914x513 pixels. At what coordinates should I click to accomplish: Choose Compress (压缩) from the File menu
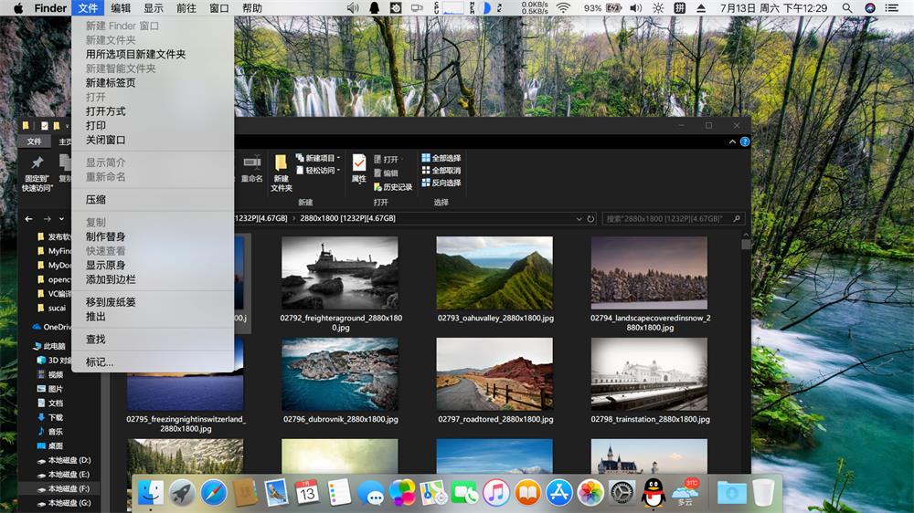point(96,200)
